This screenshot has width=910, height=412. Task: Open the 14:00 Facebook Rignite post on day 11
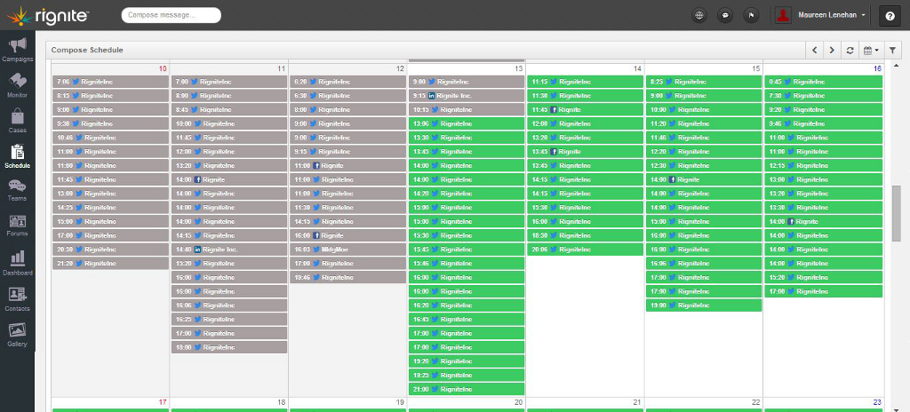(x=229, y=180)
